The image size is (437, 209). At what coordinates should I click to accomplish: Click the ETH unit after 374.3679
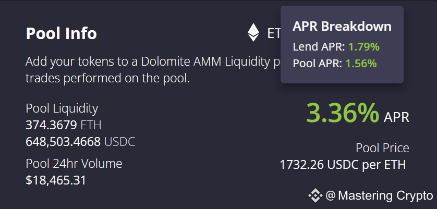91,125
